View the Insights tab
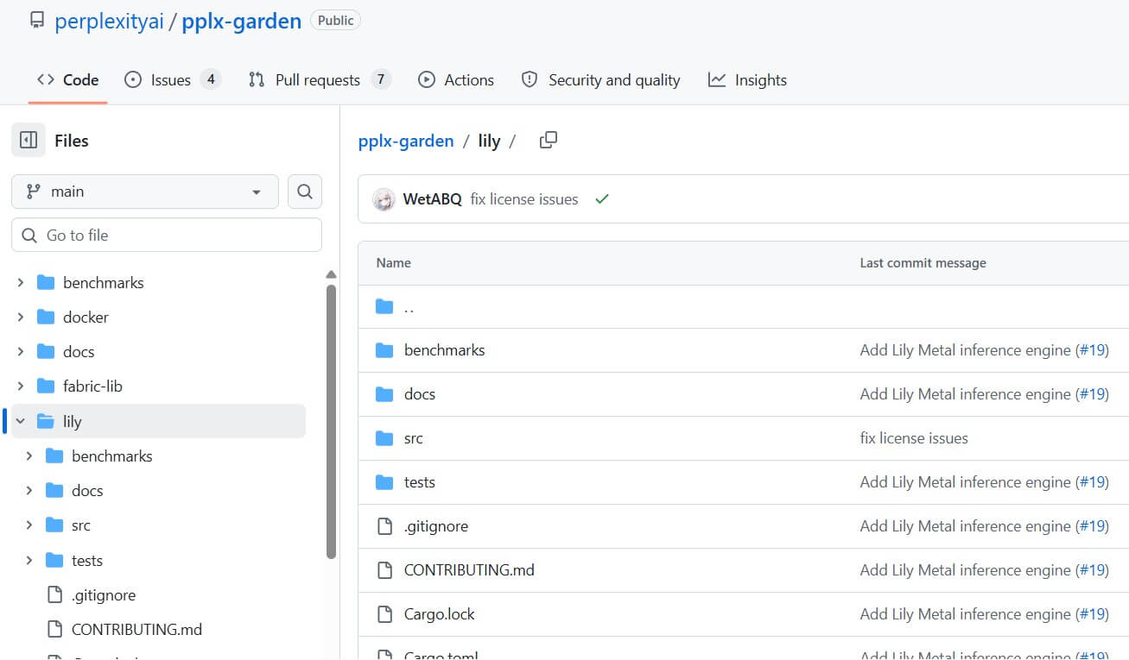1129x660 pixels. tap(747, 80)
